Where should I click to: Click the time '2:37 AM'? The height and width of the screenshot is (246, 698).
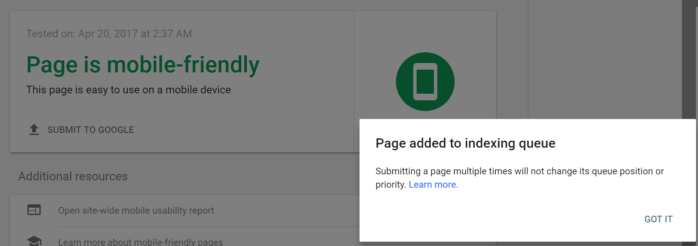[172, 34]
